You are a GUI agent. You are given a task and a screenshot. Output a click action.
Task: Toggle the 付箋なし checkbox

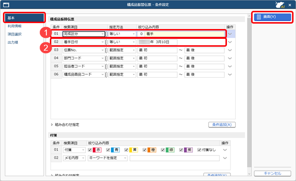[199, 150]
